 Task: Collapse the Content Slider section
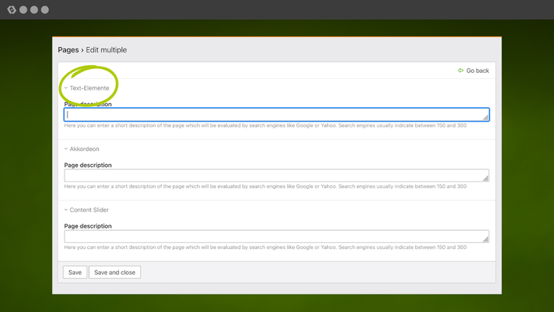click(x=89, y=210)
